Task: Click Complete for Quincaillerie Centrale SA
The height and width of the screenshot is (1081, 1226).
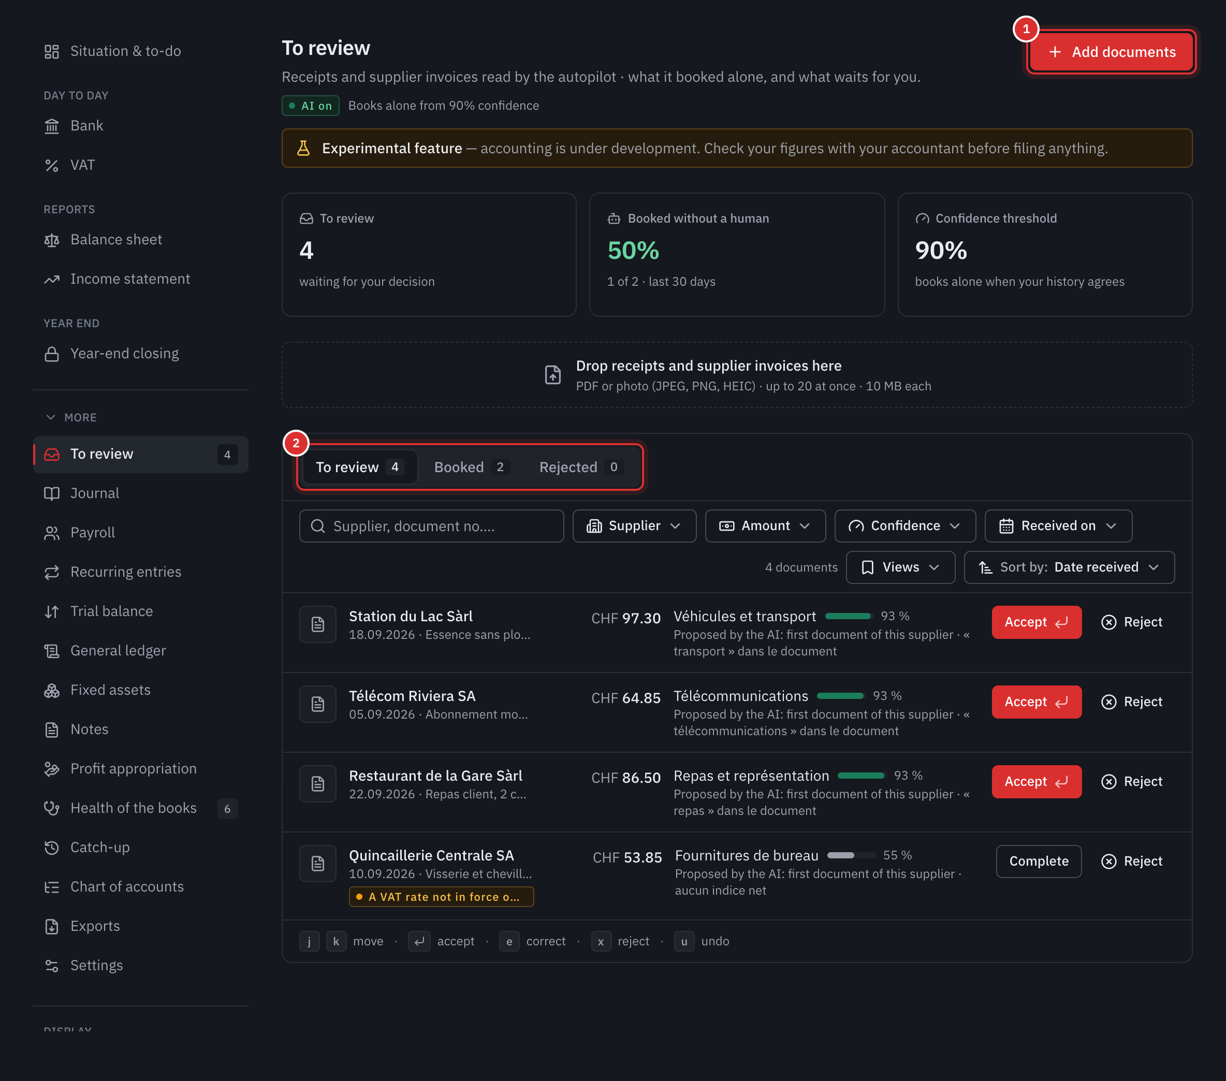Action: coord(1039,861)
